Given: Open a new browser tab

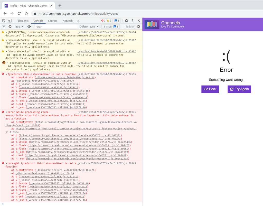Looking at the screenshot, I should point(60,6).
